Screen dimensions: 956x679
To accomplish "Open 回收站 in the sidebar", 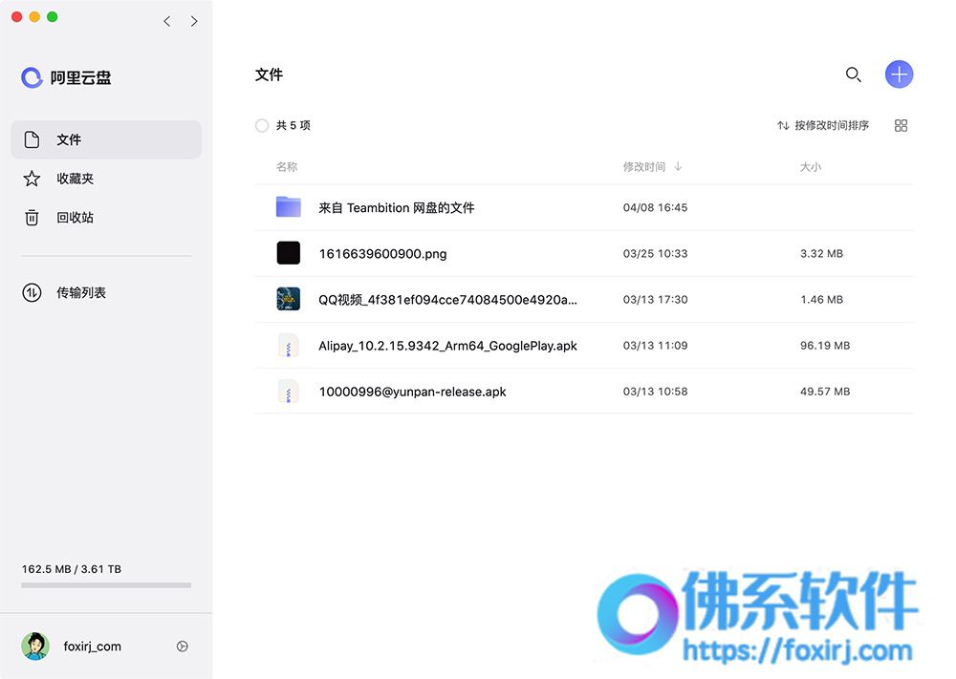I will click(106, 218).
